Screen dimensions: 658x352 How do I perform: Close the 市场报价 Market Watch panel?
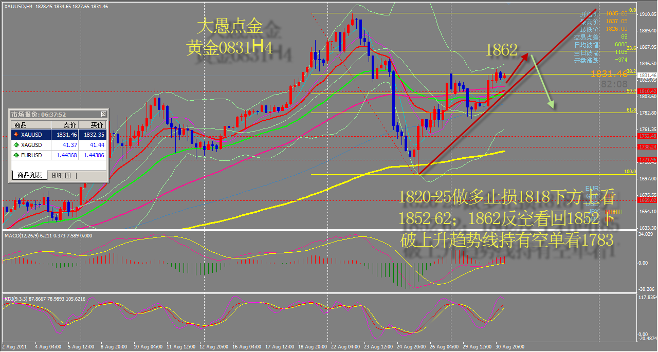pyautogui.click(x=103, y=114)
